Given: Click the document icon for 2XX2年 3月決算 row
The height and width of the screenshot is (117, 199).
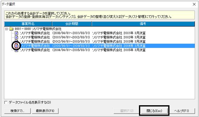Looking at the screenshot, I should point(17,37).
